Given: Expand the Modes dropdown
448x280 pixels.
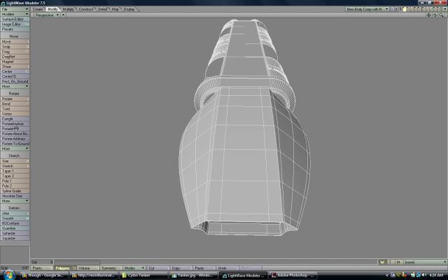Looking at the screenshot, I should tap(133, 267).
